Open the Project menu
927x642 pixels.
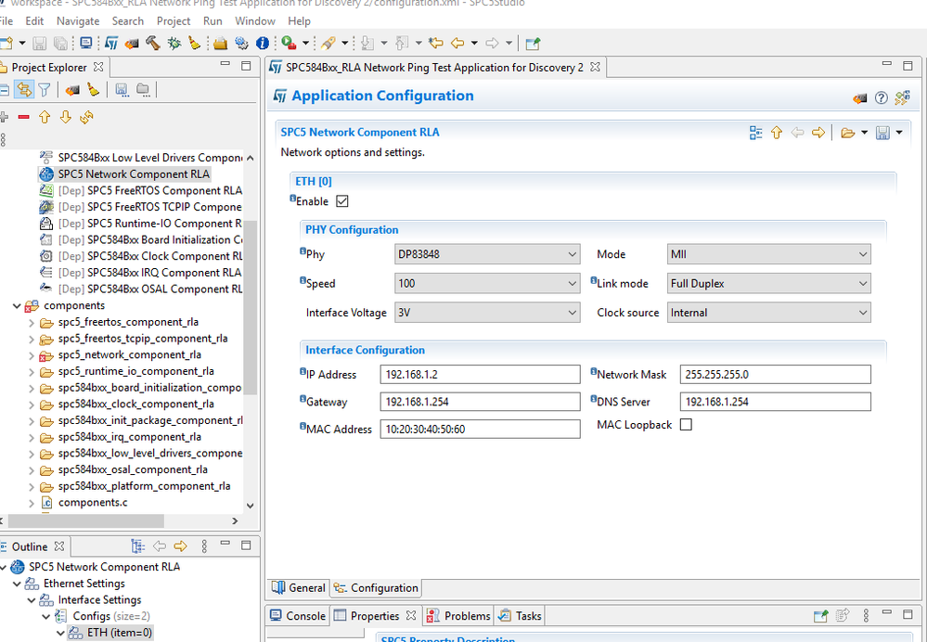[x=174, y=20]
